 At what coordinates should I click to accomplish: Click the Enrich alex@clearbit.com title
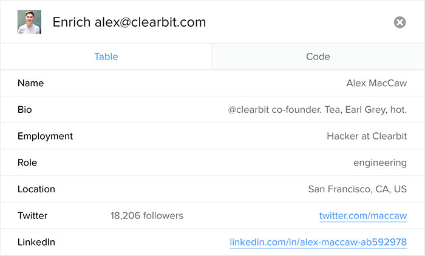coord(129,22)
